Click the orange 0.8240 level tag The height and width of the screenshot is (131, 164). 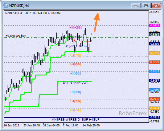[154, 53]
